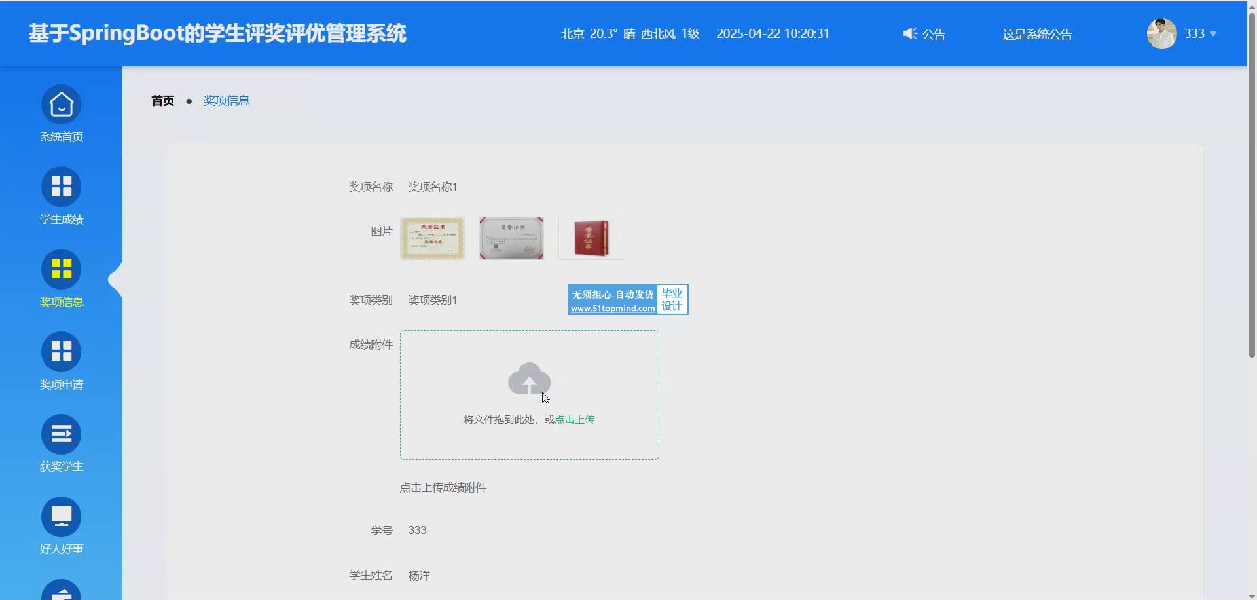View the red certificate book thumbnail
Image resolution: width=1257 pixels, height=600 pixels.
tap(591, 238)
